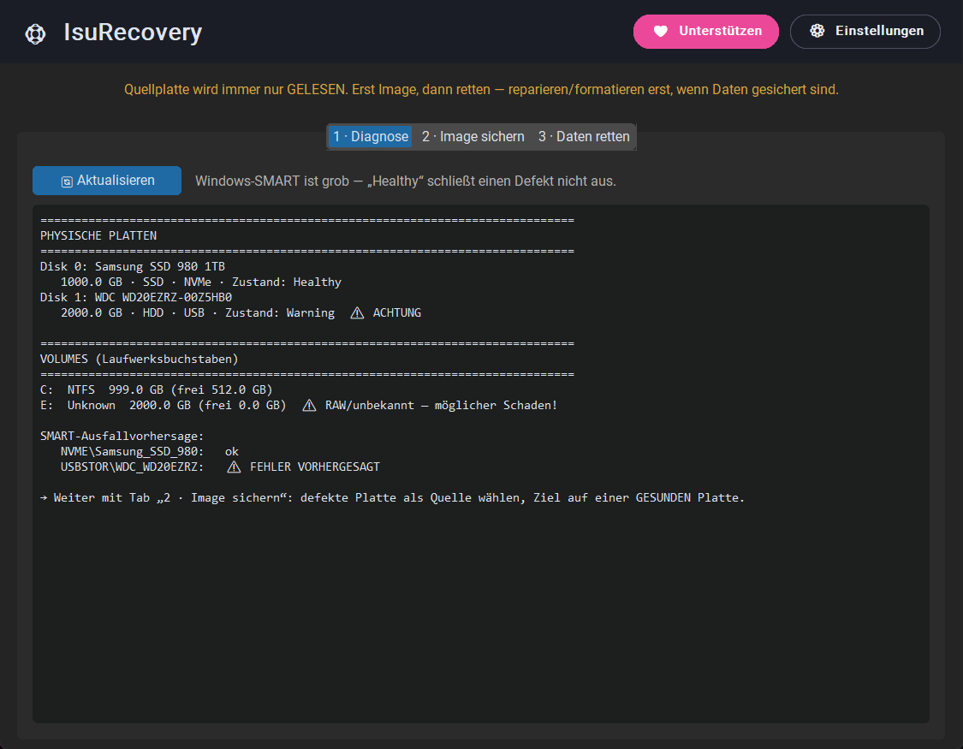Click the text Zustand: Warning
The height and width of the screenshot is (749, 963).
coord(279,312)
